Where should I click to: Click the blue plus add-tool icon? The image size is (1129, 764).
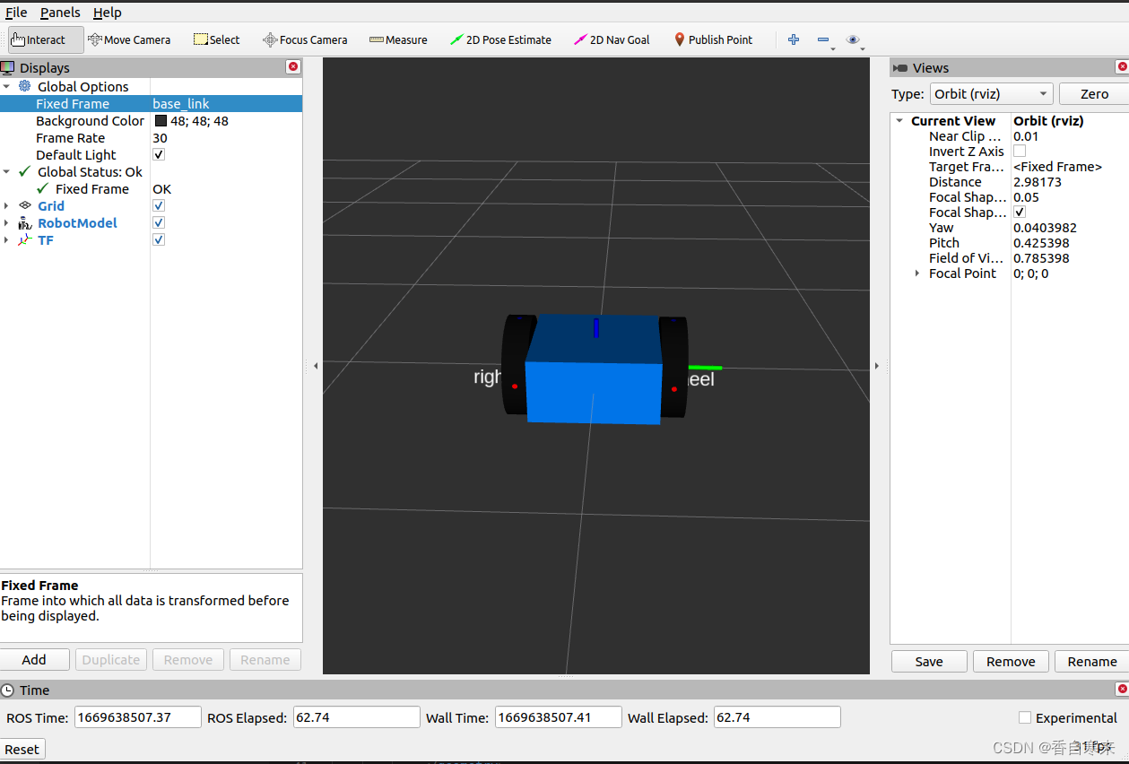pyautogui.click(x=794, y=39)
